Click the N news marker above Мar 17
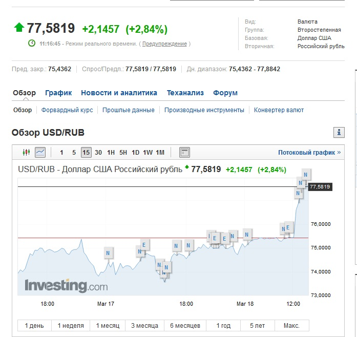 [108, 253]
